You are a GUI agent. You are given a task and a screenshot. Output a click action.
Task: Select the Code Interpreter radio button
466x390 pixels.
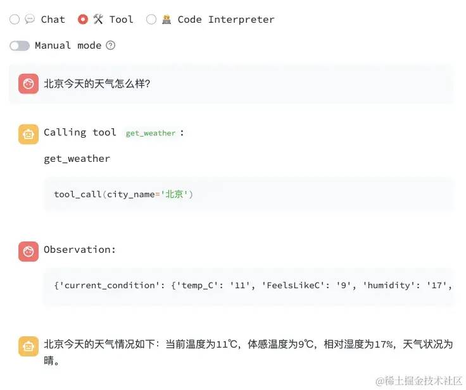click(151, 20)
